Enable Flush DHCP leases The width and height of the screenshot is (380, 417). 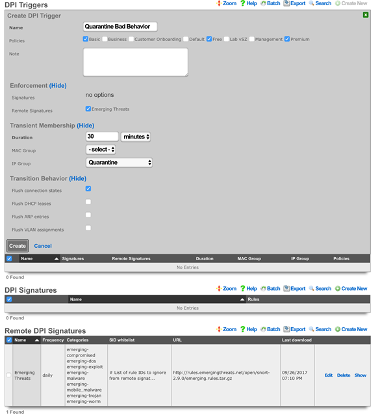pos(88,202)
